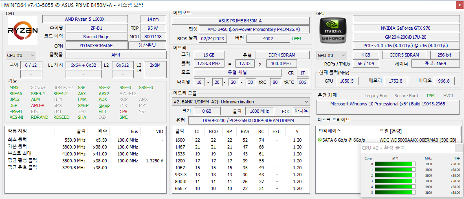Click the 666.7 memory timing table row
Screen dimensions: 464x199
[x=241, y=188]
